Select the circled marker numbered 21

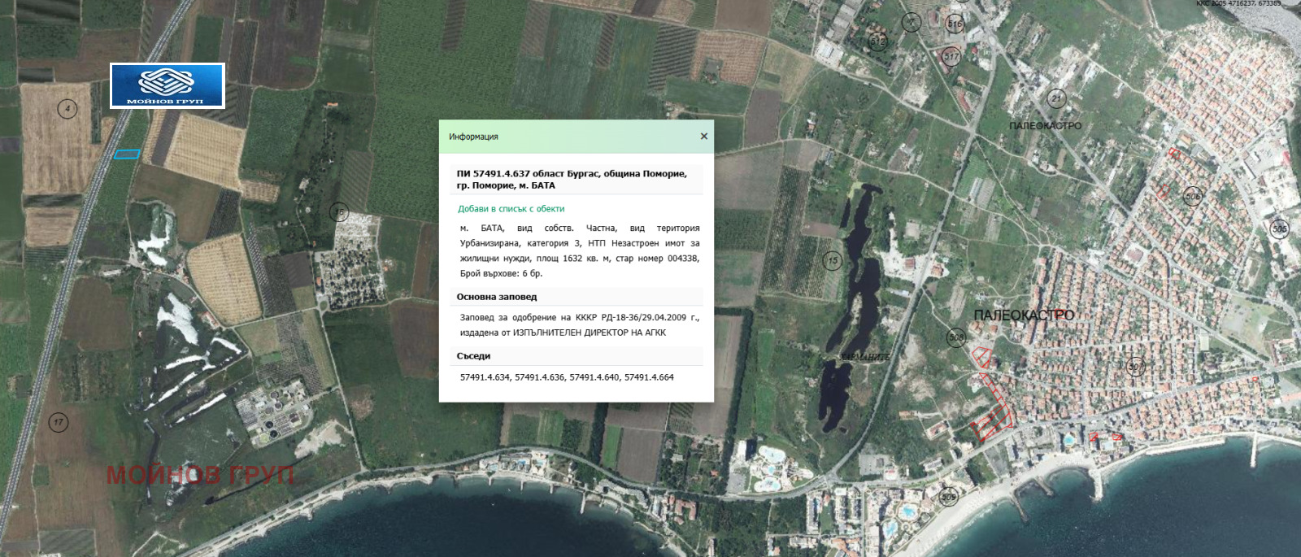coord(1056,98)
